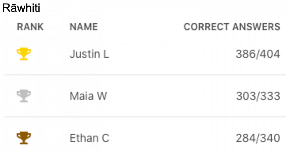Viewport: 286px width, 153px height.
Task: Click Justin L's score 386/404
Action: pyautogui.click(x=258, y=54)
